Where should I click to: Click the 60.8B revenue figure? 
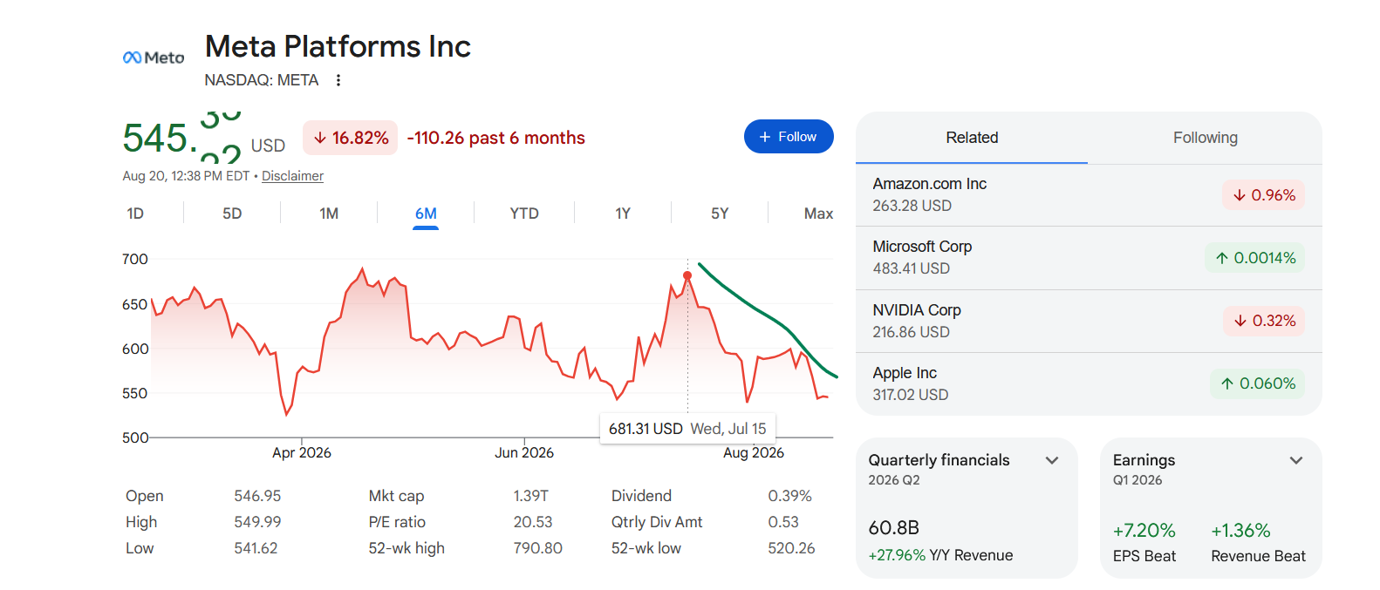893,528
